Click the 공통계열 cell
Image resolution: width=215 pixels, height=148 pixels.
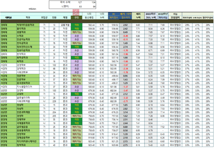[65, 25]
